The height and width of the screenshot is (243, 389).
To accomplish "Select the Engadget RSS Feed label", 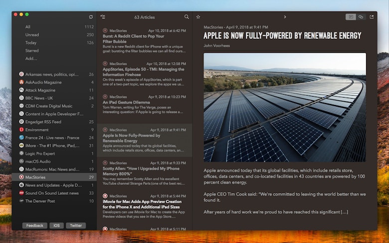I will click(x=43, y=121).
